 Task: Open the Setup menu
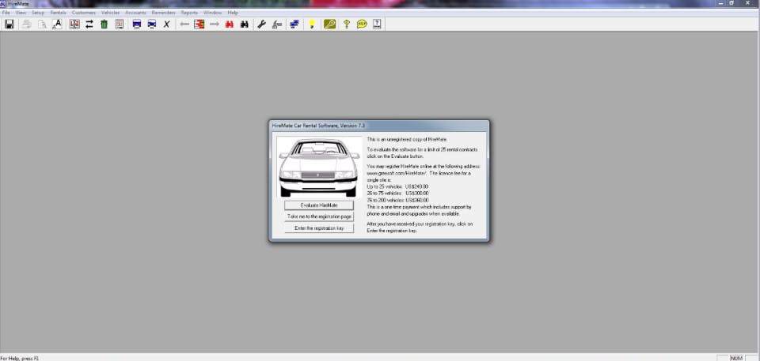(x=38, y=13)
